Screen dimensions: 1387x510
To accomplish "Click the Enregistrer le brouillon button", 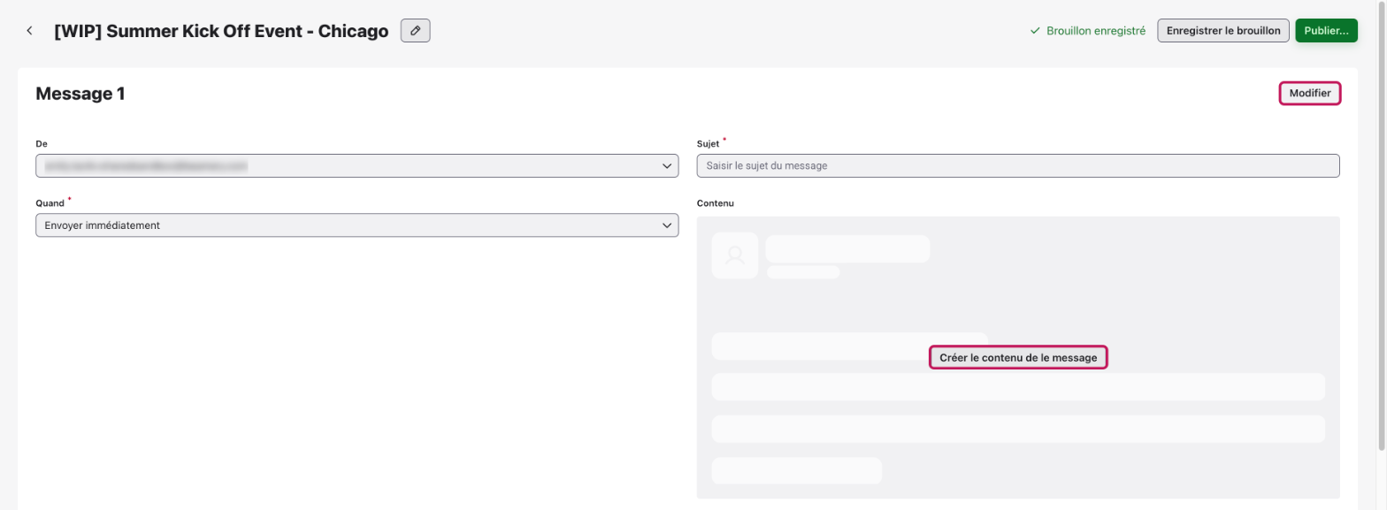I will pos(1223,31).
